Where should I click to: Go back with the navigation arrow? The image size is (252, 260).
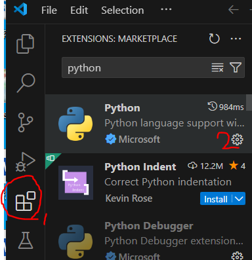(234, 10)
